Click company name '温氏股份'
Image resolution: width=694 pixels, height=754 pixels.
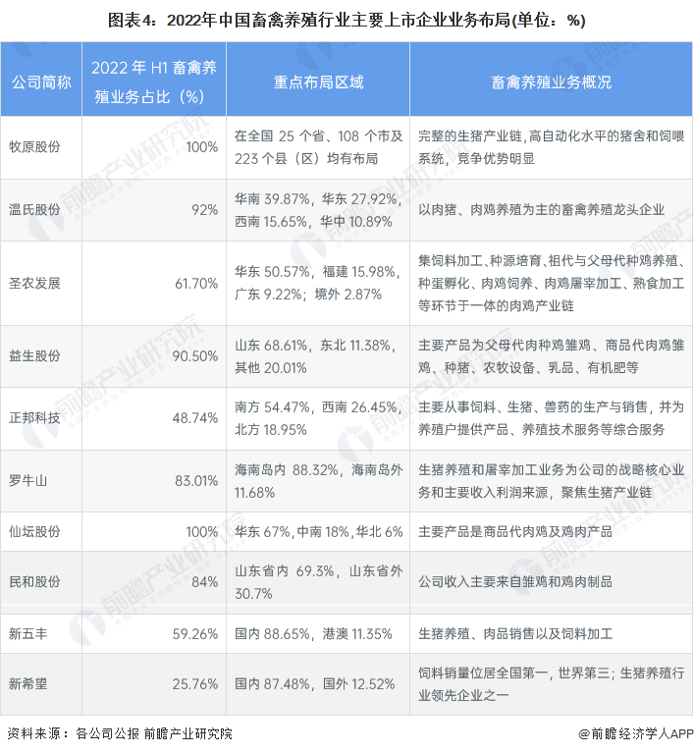(34, 210)
